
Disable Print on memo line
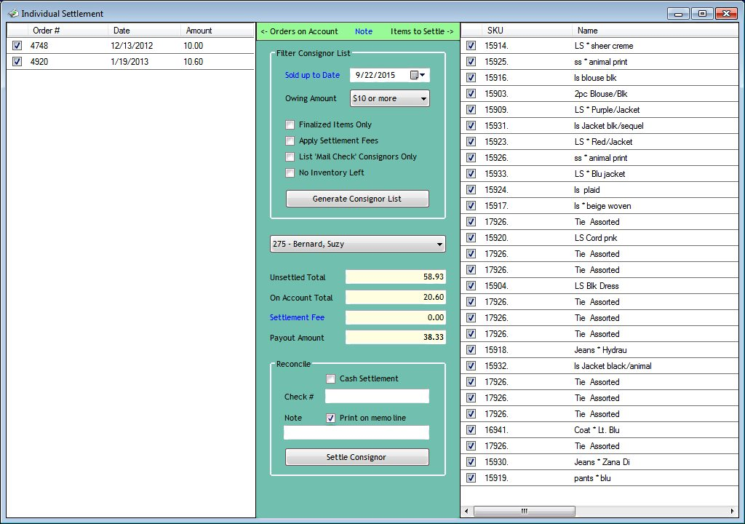[x=331, y=418]
